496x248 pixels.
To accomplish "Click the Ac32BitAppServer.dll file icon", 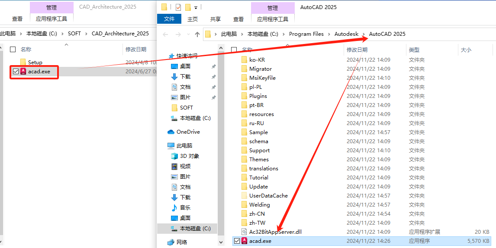I will click(244, 232).
